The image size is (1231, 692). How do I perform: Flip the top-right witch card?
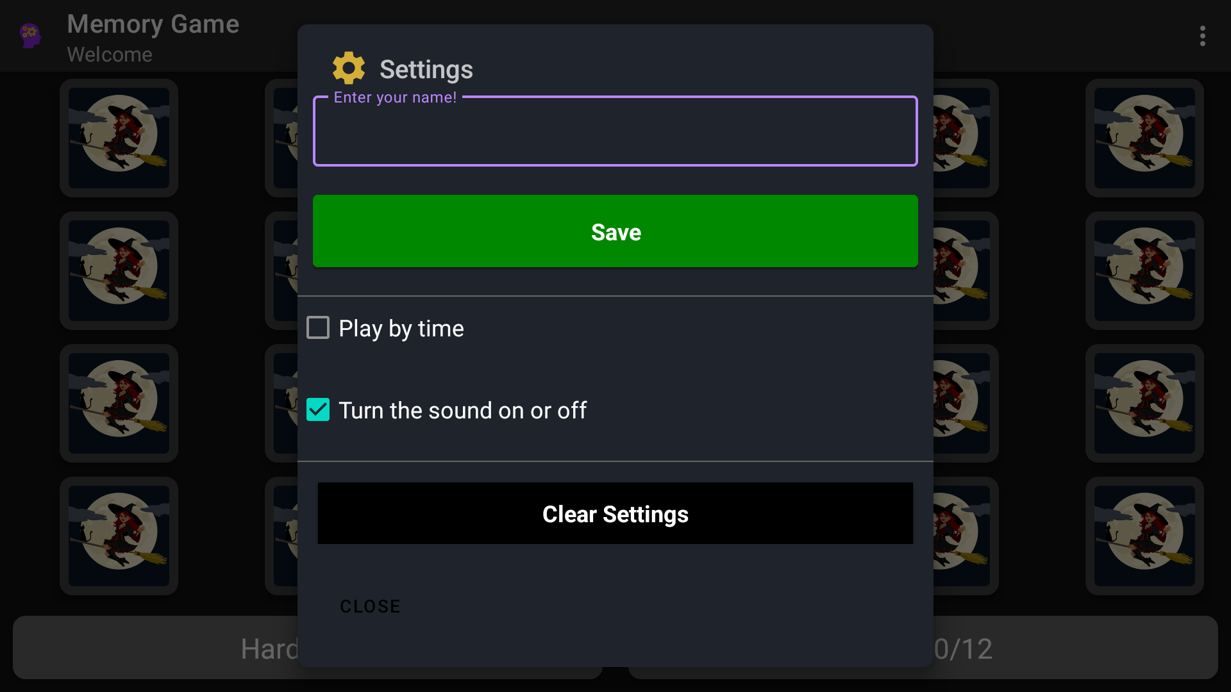[1144, 138]
